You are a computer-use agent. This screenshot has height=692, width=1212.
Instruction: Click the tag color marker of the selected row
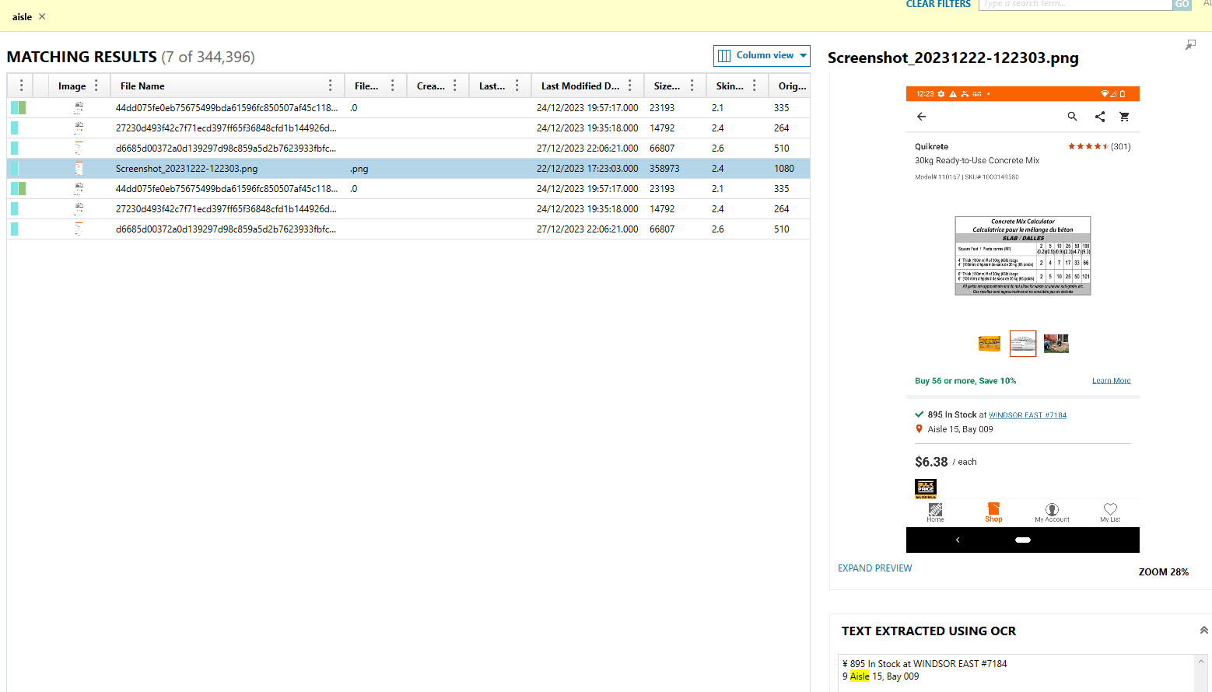point(14,169)
